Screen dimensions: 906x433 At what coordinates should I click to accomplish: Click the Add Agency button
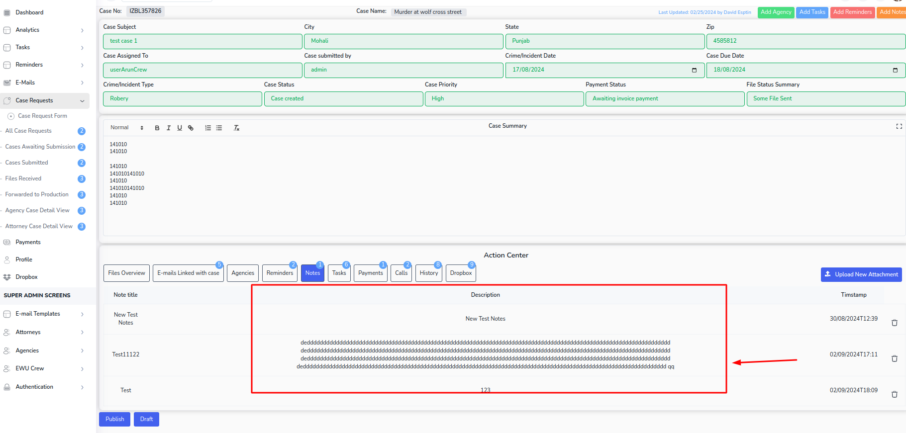coord(776,12)
